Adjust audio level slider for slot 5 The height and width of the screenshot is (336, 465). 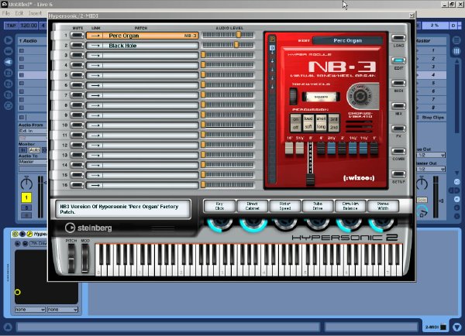click(x=203, y=74)
